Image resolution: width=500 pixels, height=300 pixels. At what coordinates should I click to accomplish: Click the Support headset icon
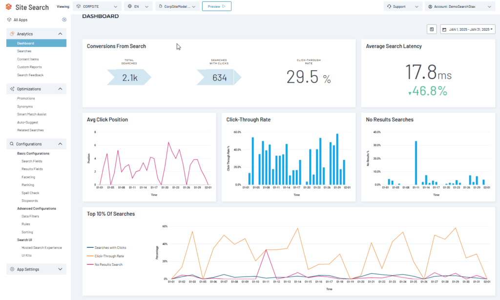point(389,7)
